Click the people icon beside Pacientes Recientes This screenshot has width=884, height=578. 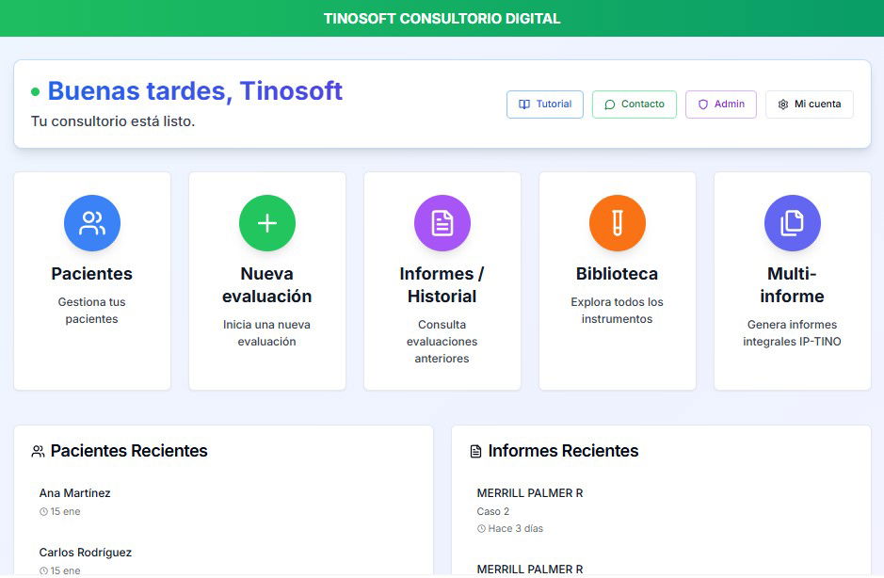point(38,452)
